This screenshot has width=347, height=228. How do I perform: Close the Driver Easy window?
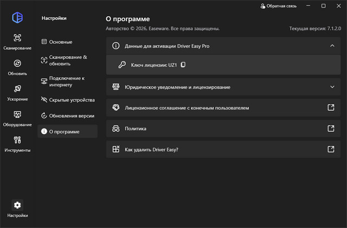pos(338,6)
